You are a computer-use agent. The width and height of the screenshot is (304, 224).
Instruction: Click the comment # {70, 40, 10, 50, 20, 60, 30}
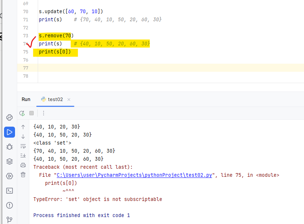(118, 19)
